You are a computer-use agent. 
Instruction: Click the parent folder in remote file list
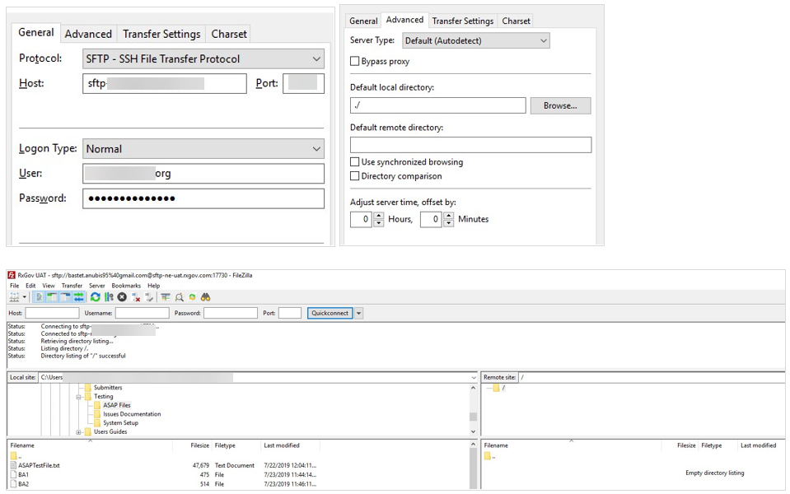click(489, 456)
